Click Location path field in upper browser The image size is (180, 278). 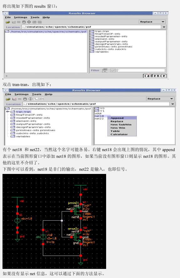[91, 27]
